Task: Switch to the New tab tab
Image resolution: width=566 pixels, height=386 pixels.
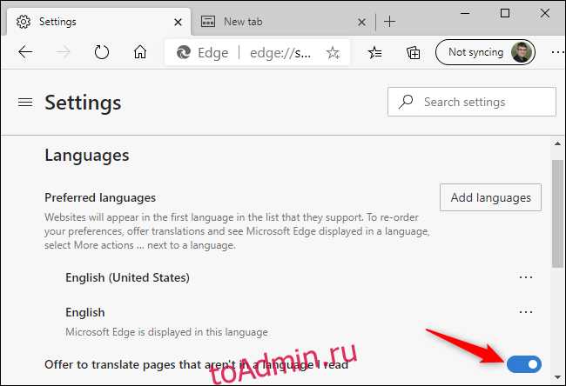Action: tap(281, 22)
